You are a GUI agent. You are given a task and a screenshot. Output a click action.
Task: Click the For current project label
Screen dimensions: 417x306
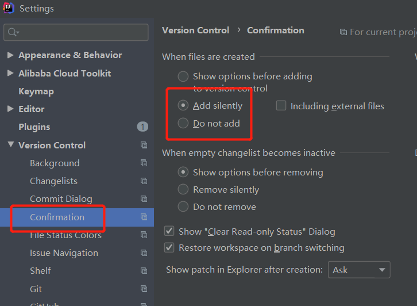(383, 32)
